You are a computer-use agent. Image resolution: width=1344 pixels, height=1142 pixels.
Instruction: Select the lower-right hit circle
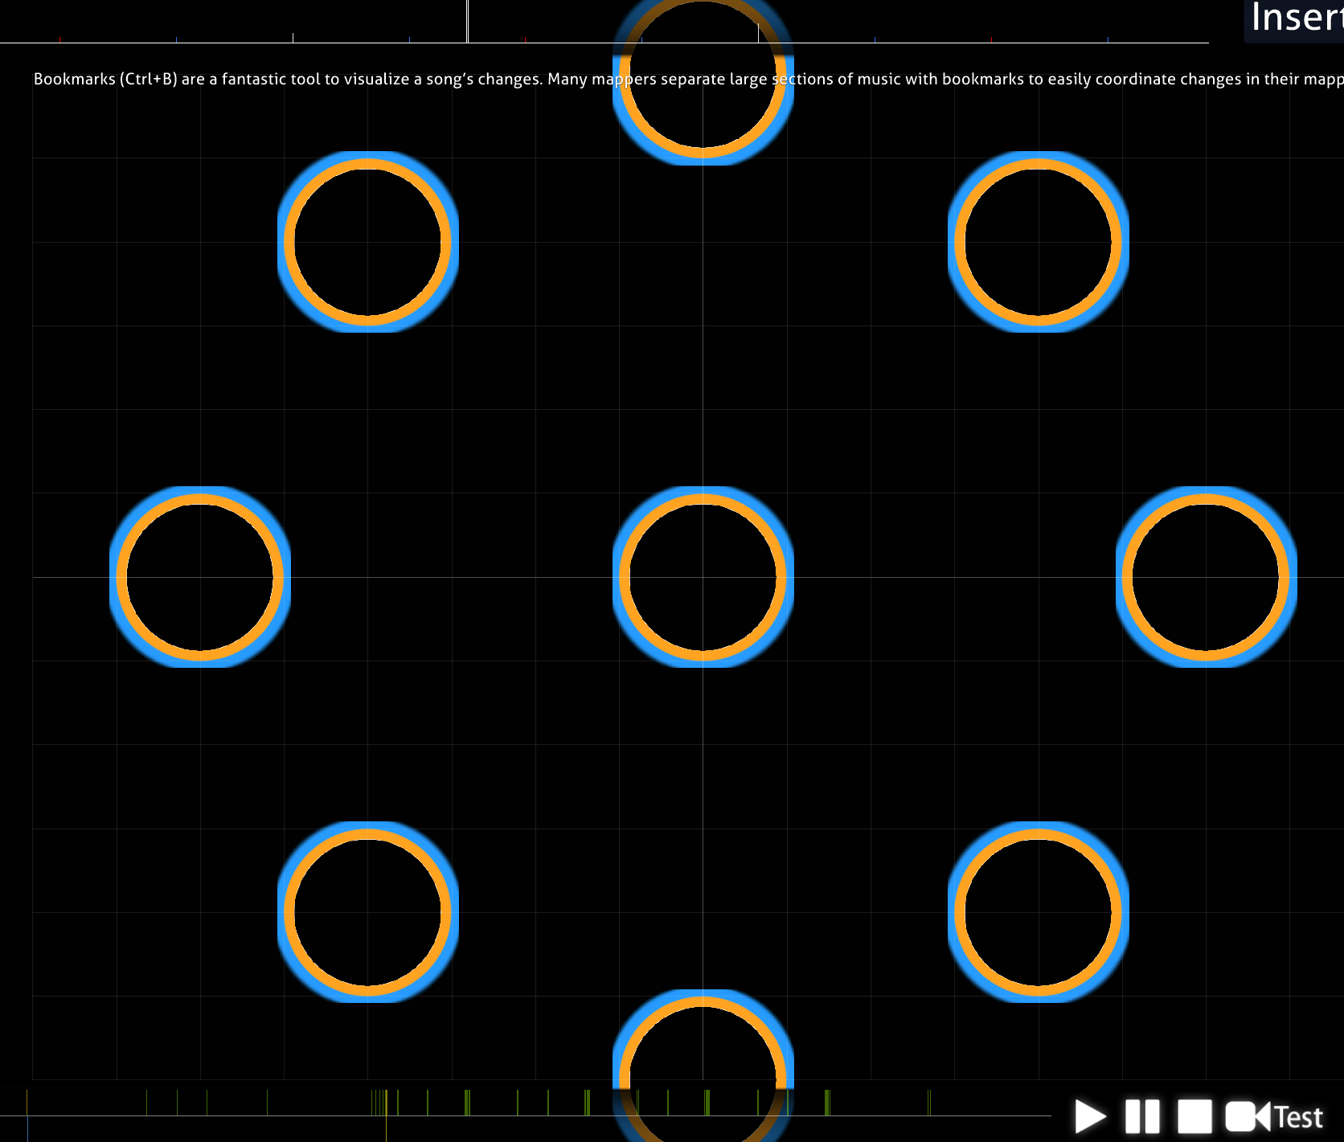click(1039, 911)
